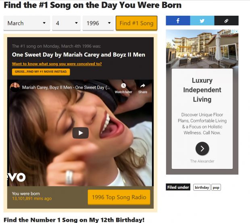Share page via Twitter bird icon

[202, 21]
